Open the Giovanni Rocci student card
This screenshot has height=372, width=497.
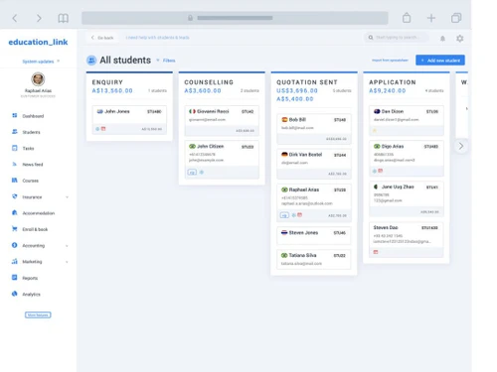222,121
